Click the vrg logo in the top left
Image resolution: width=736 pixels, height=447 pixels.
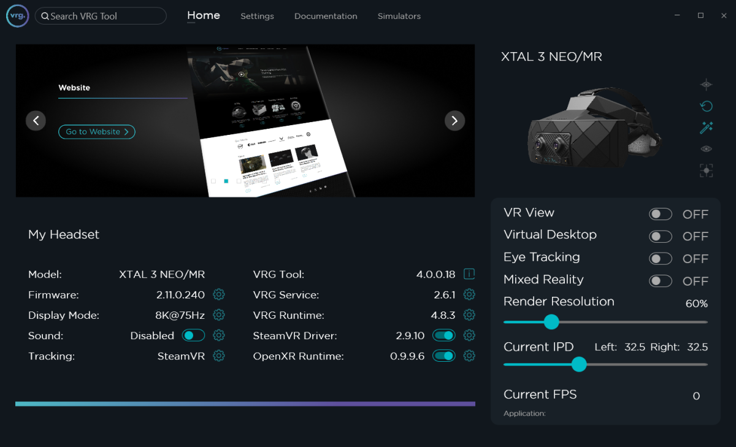point(17,15)
